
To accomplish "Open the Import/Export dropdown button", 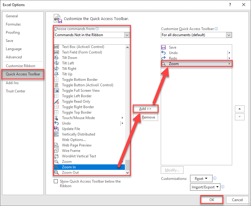I will point(205,187).
